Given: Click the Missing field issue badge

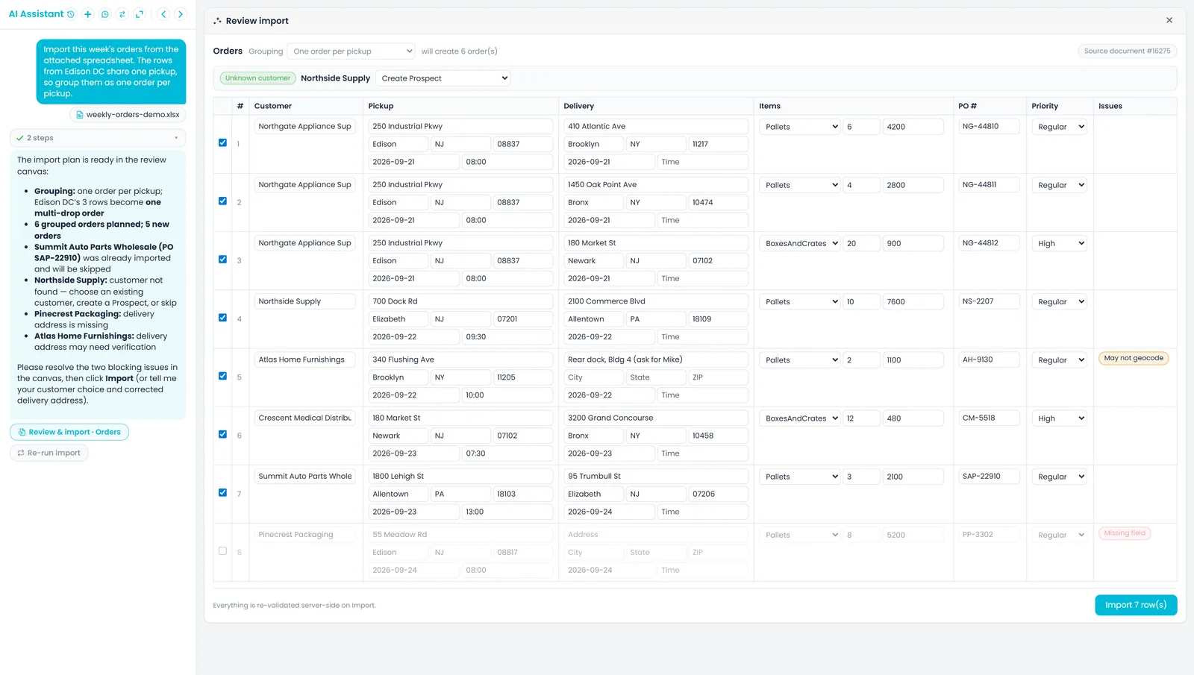Looking at the screenshot, I should point(1125,533).
